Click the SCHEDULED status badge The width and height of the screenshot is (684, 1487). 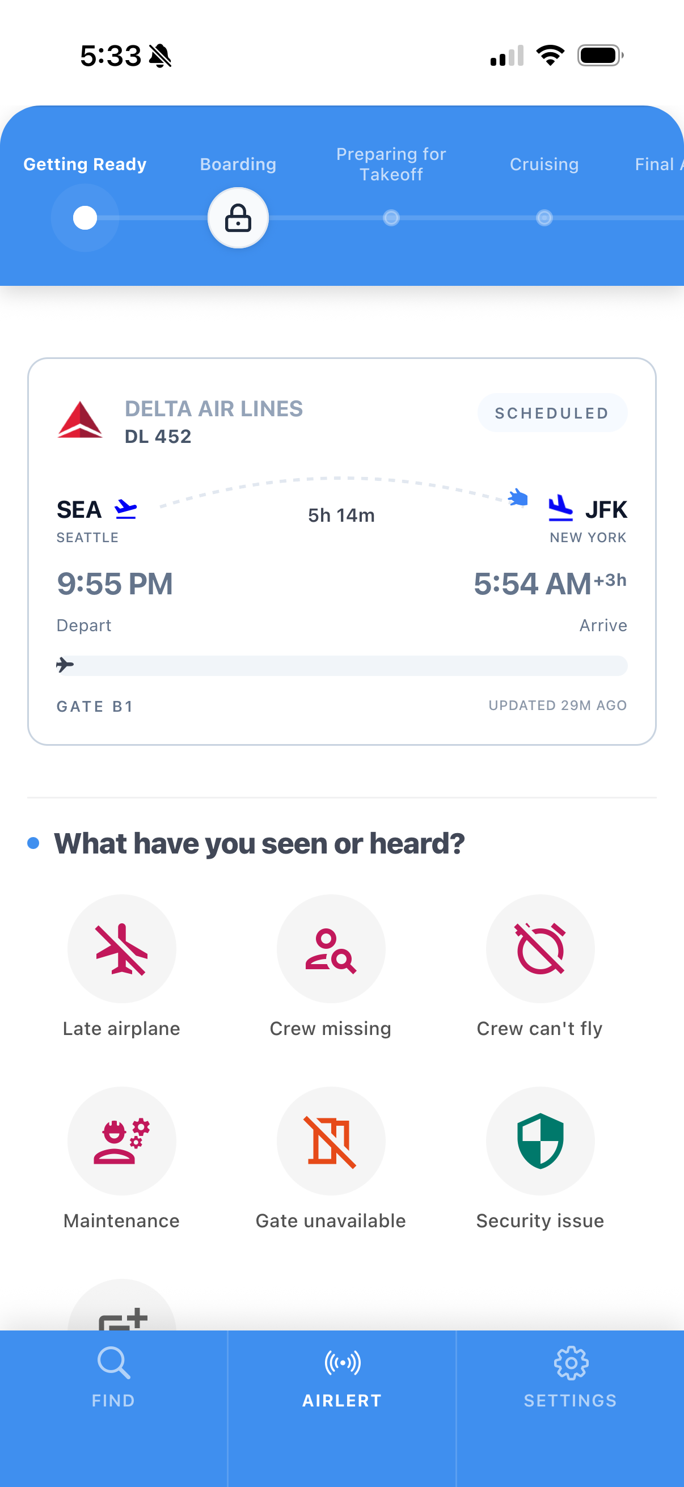click(x=552, y=412)
